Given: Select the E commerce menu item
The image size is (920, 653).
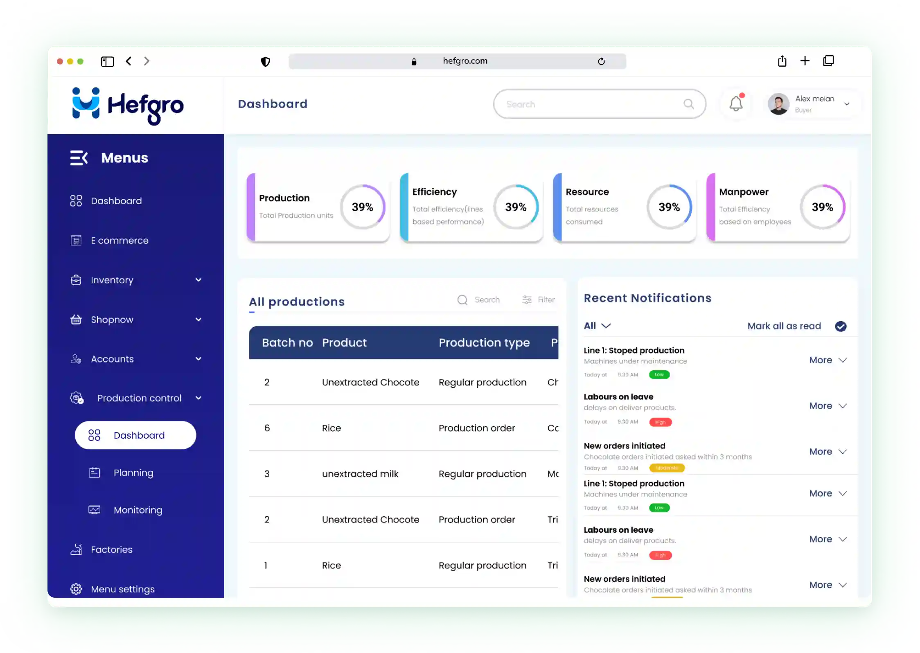Looking at the screenshot, I should (120, 241).
